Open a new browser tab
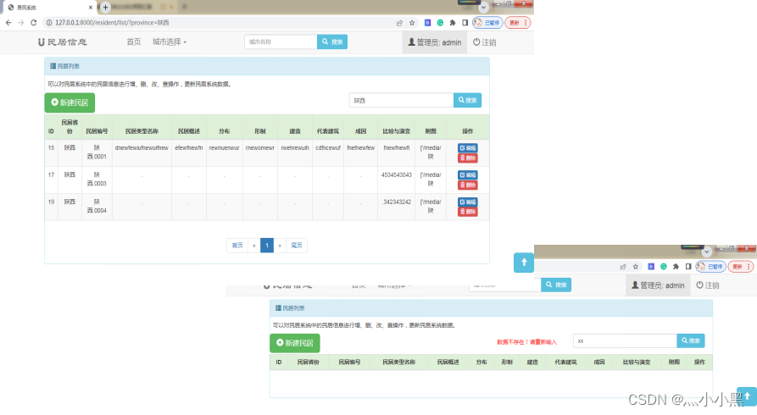 [105, 8]
